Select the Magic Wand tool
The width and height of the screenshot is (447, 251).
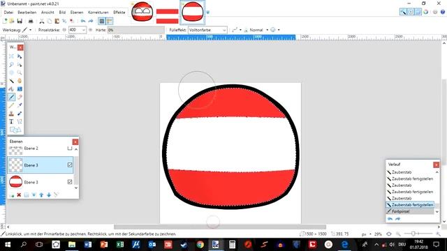11,81
